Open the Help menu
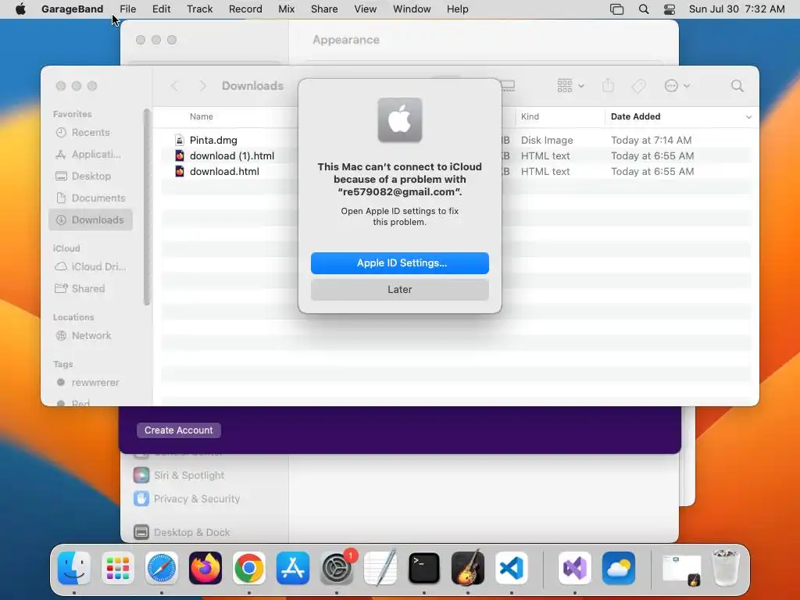The height and width of the screenshot is (600, 800). tap(457, 9)
